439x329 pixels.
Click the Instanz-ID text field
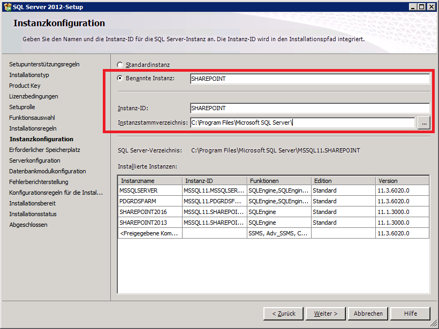[x=309, y=108]
